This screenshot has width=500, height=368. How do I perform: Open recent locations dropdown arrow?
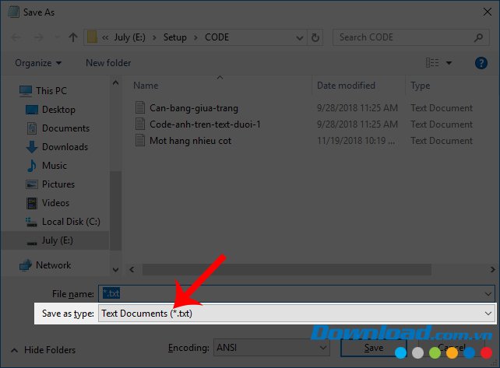tap(57, 37)
